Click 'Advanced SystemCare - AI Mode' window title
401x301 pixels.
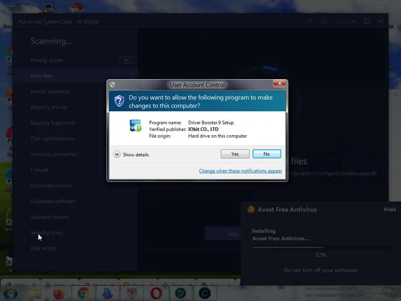[58, 22]
